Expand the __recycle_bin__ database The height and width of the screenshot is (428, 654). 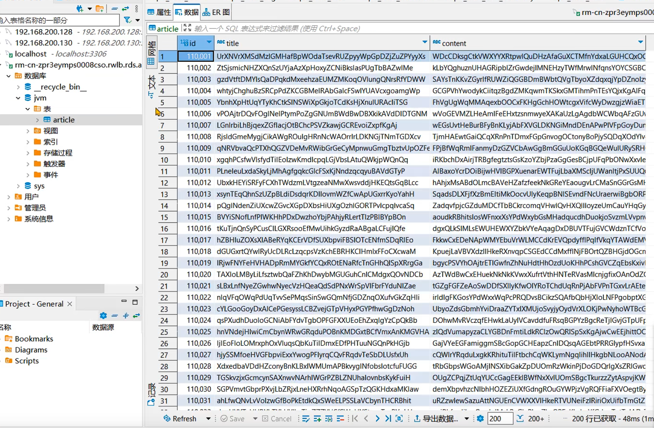[18, 87]
